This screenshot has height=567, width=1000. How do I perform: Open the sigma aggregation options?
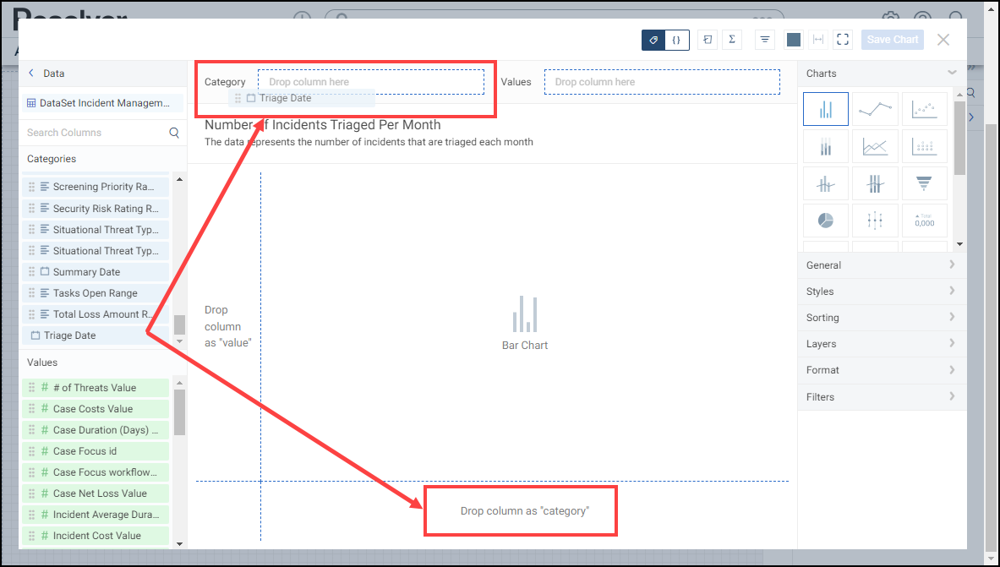pyautogui.click(x=732, y=40)
